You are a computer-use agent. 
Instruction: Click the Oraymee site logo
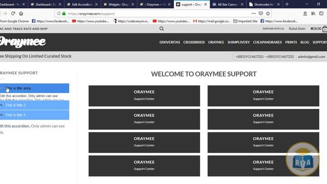tap(22, 42)
